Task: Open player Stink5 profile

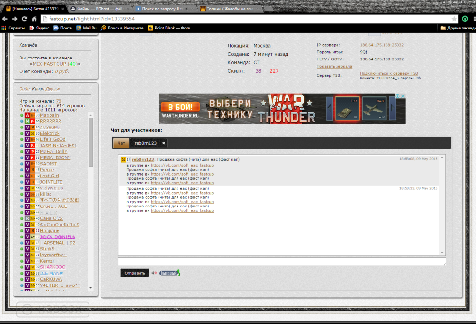Action: click(47, 249)
